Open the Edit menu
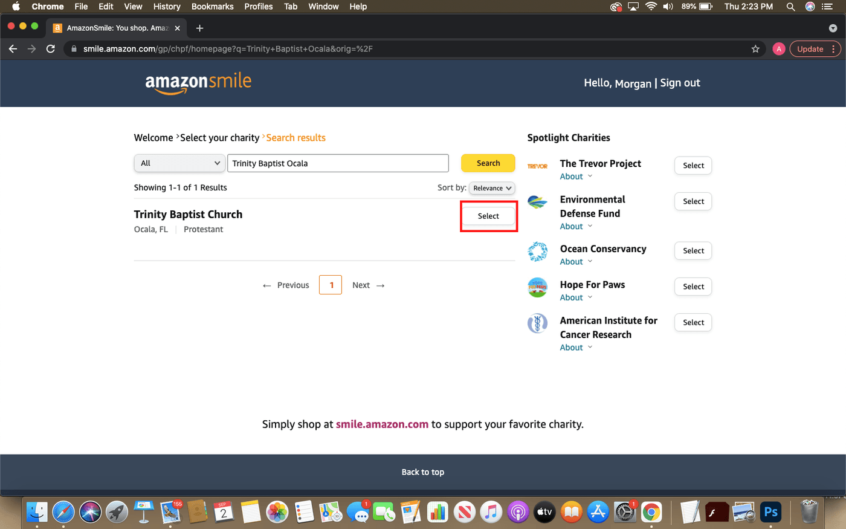The height and width of the screenshot is (529, 846). [x=106, y=7]
